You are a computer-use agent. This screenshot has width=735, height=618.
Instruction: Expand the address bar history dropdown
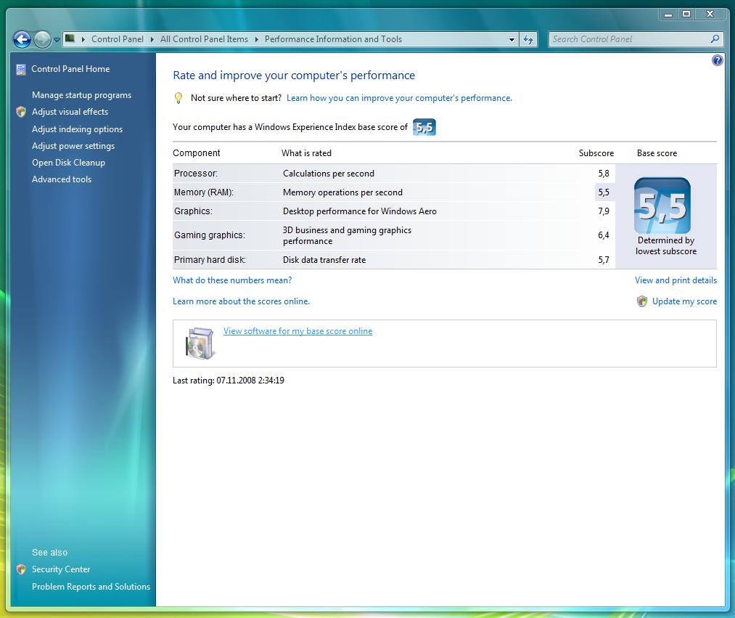512,40
